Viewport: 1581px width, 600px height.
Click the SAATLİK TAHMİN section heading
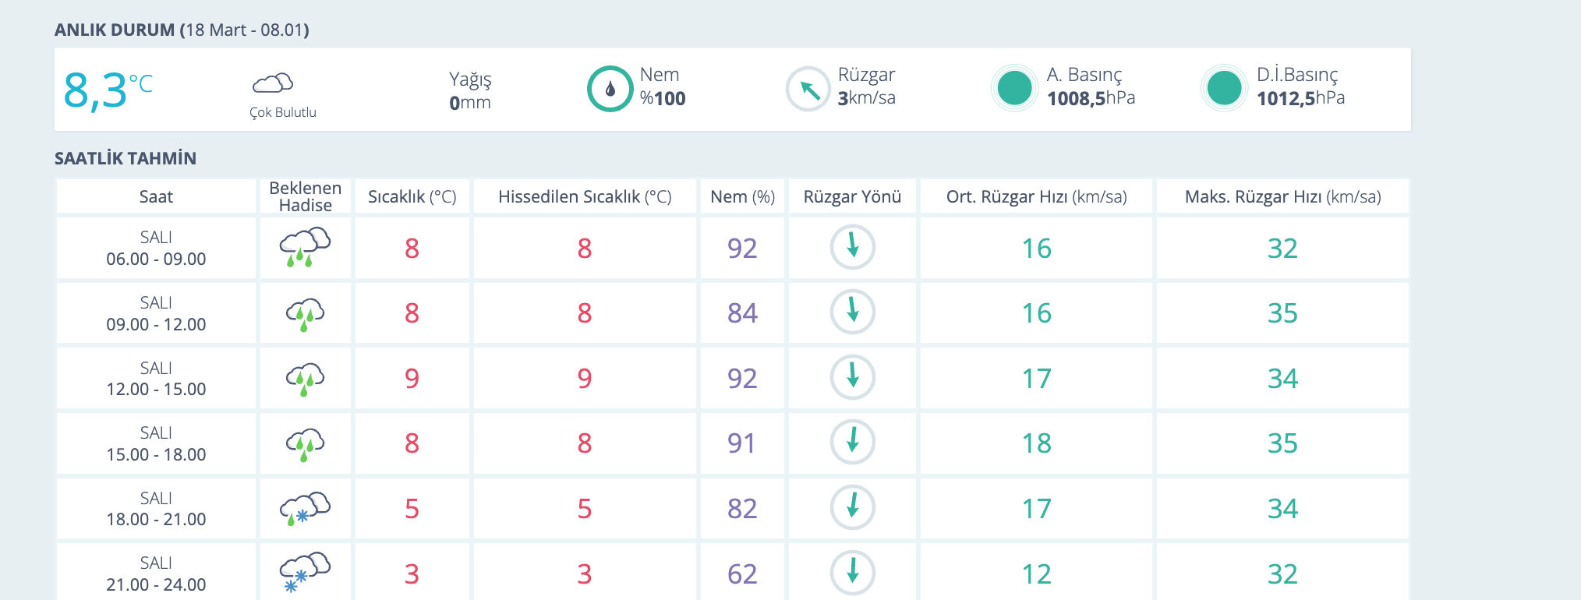point(126,158)
